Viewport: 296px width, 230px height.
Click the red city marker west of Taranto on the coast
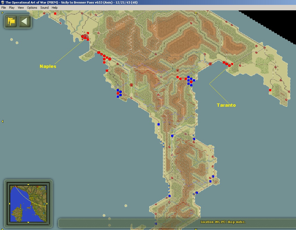coord(210,64)
